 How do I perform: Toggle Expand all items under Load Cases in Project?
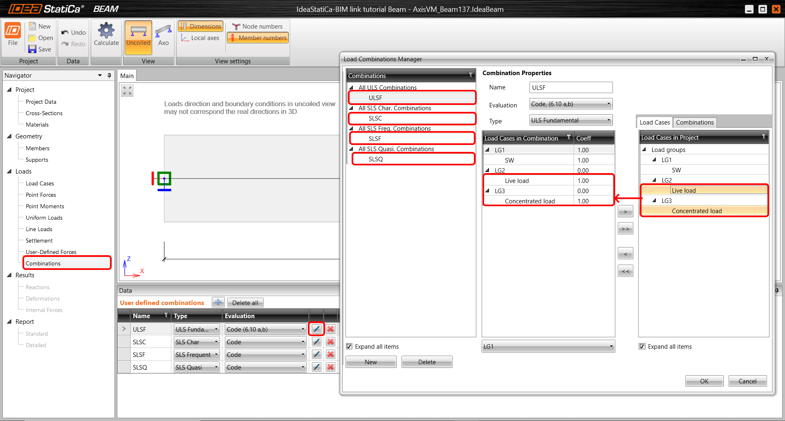click(x=642, y=346)
